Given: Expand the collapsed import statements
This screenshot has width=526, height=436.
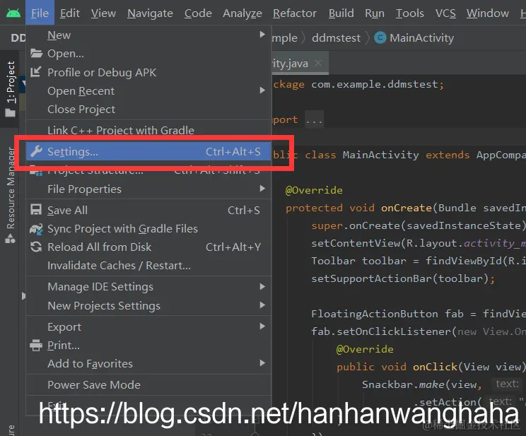Looking at the screenshot, I should click(x=315, y=119).
